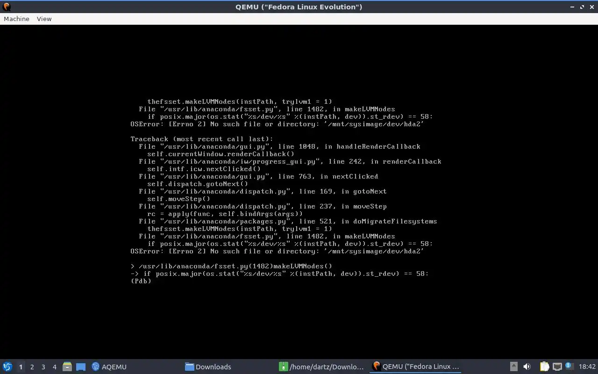Open the network connection tray icon
Screen dimensions: 598x374
557,367
